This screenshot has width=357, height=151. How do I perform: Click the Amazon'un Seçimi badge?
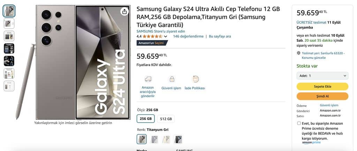tap(152, 43)
